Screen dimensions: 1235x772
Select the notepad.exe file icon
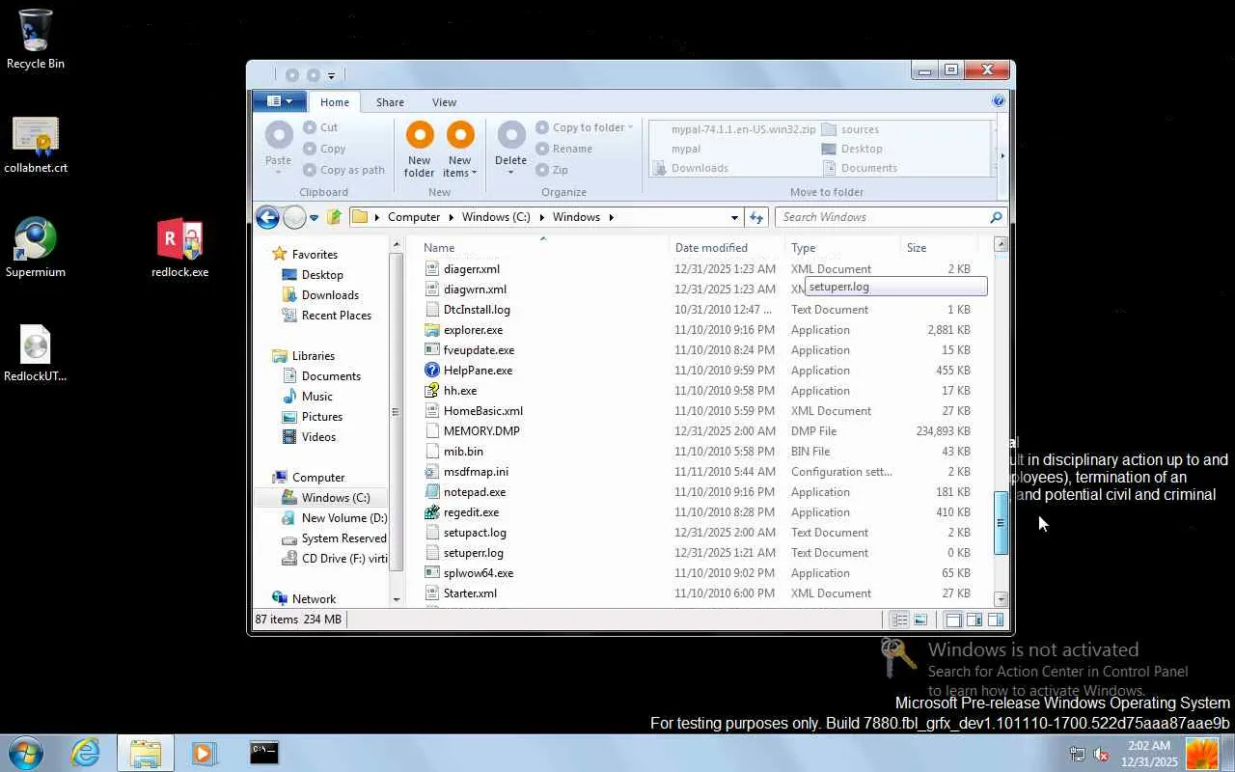click(x=432, y=492)
